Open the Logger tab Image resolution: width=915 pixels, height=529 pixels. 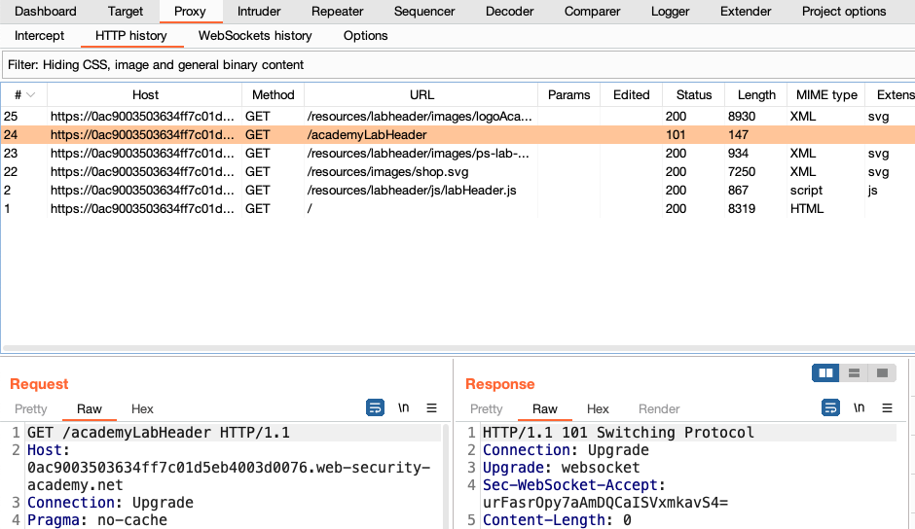pyautogui.click(x=671, y=11)
